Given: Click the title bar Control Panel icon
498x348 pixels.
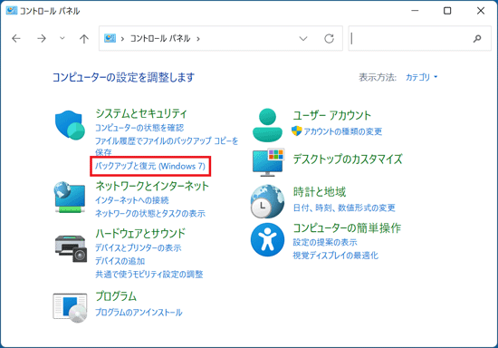Looking at the screenshot, I should [x=12, y=11].
